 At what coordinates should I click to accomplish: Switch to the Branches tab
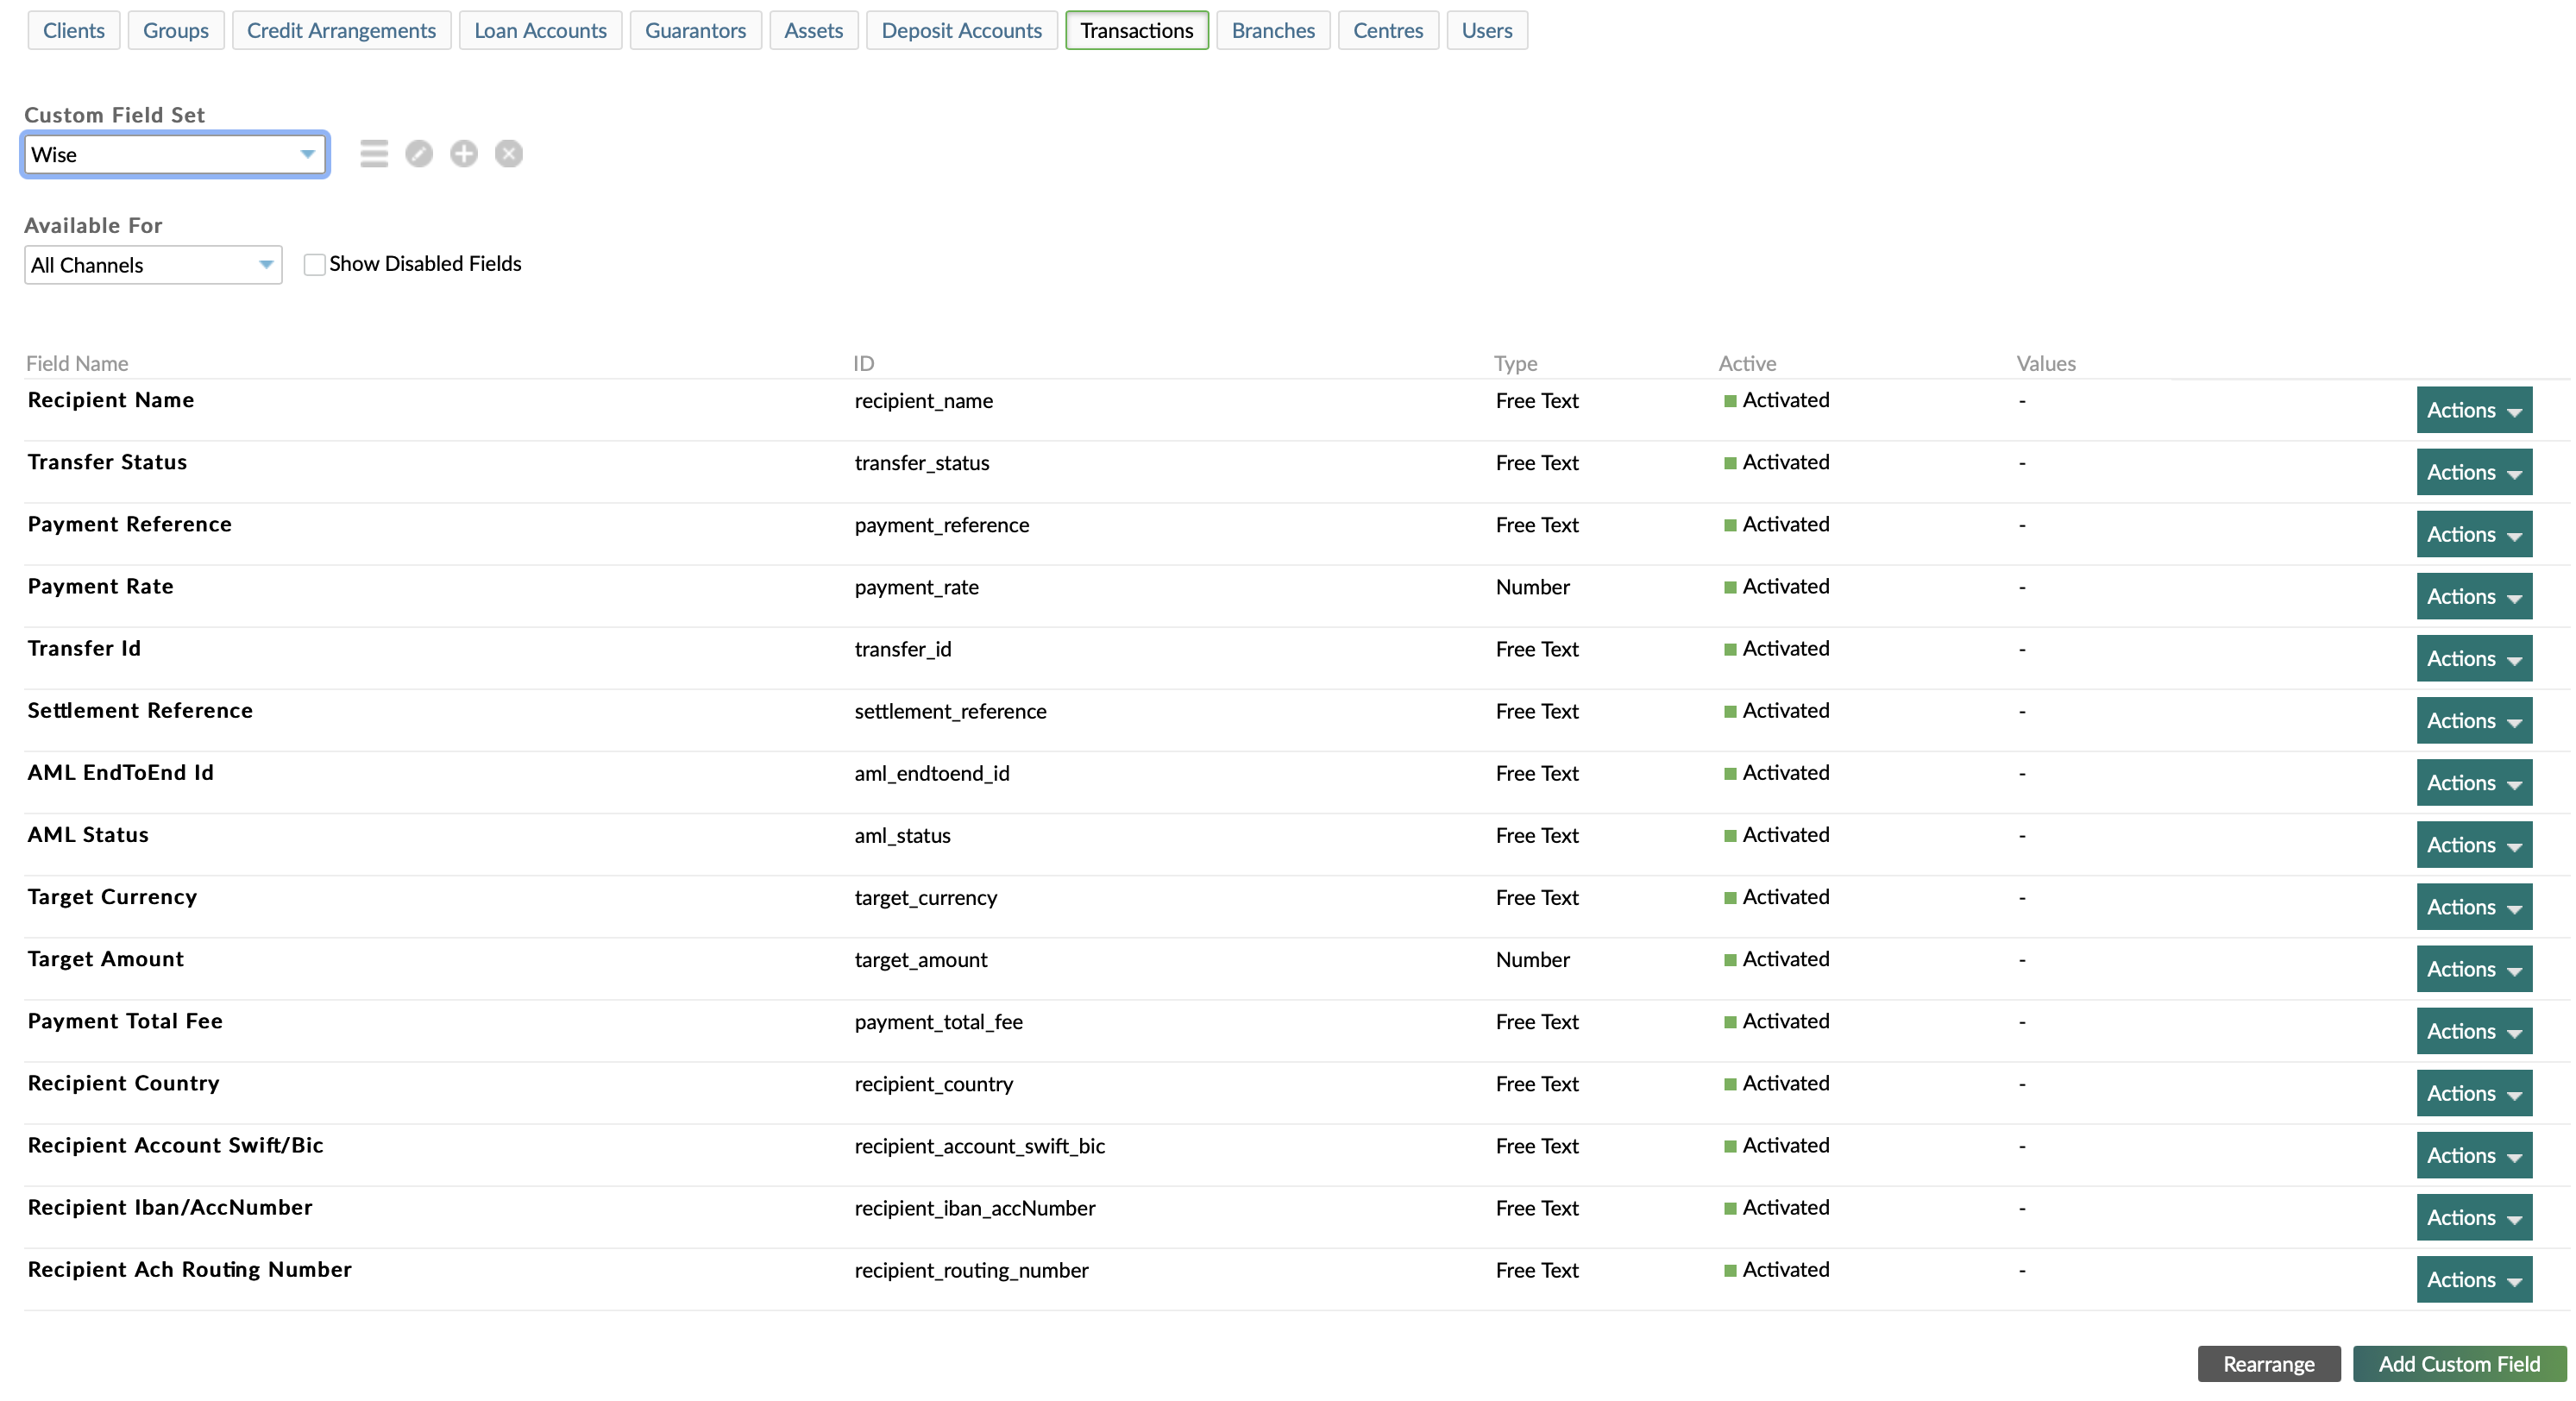point(1273,30)
